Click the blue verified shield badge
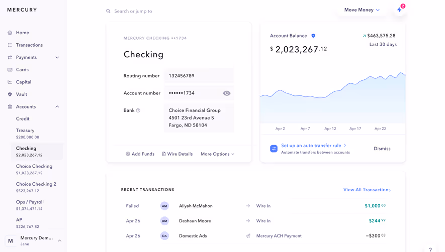Image resolution: width=445 pixels, height=252 pixels. [313, 36]
